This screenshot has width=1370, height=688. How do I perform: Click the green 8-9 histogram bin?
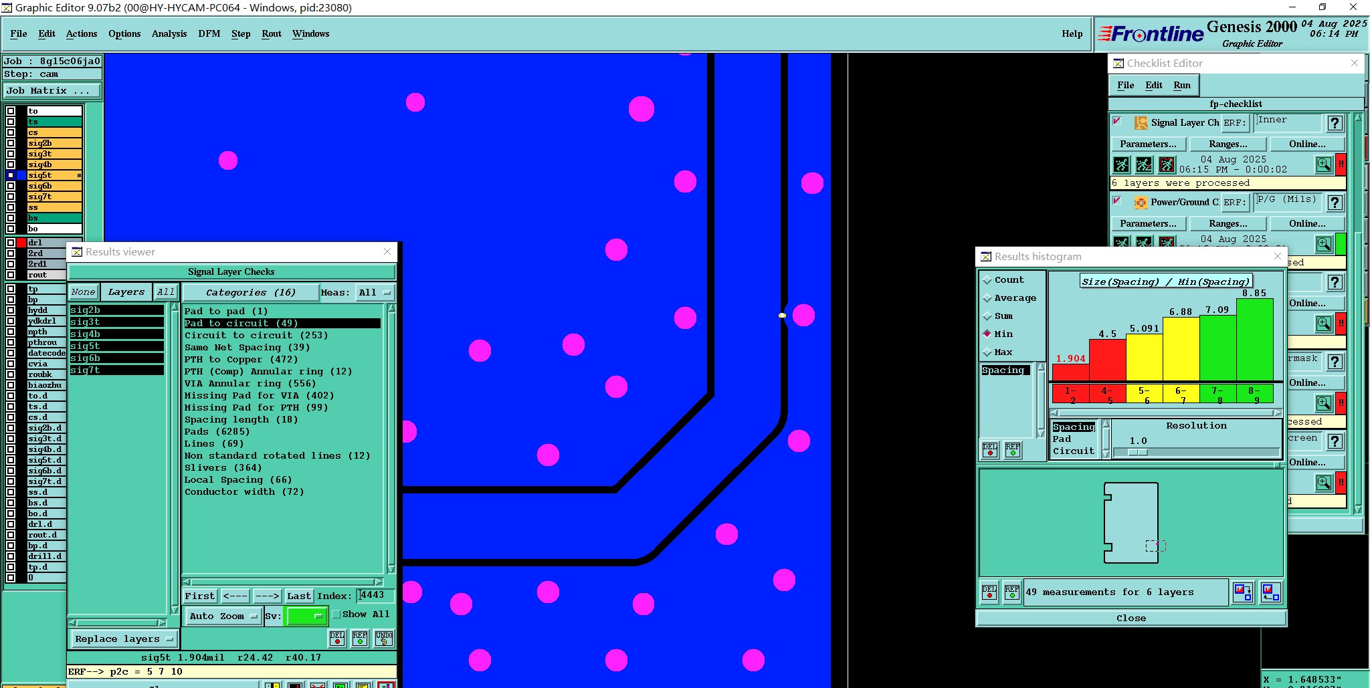click(x=1255, y=394)
